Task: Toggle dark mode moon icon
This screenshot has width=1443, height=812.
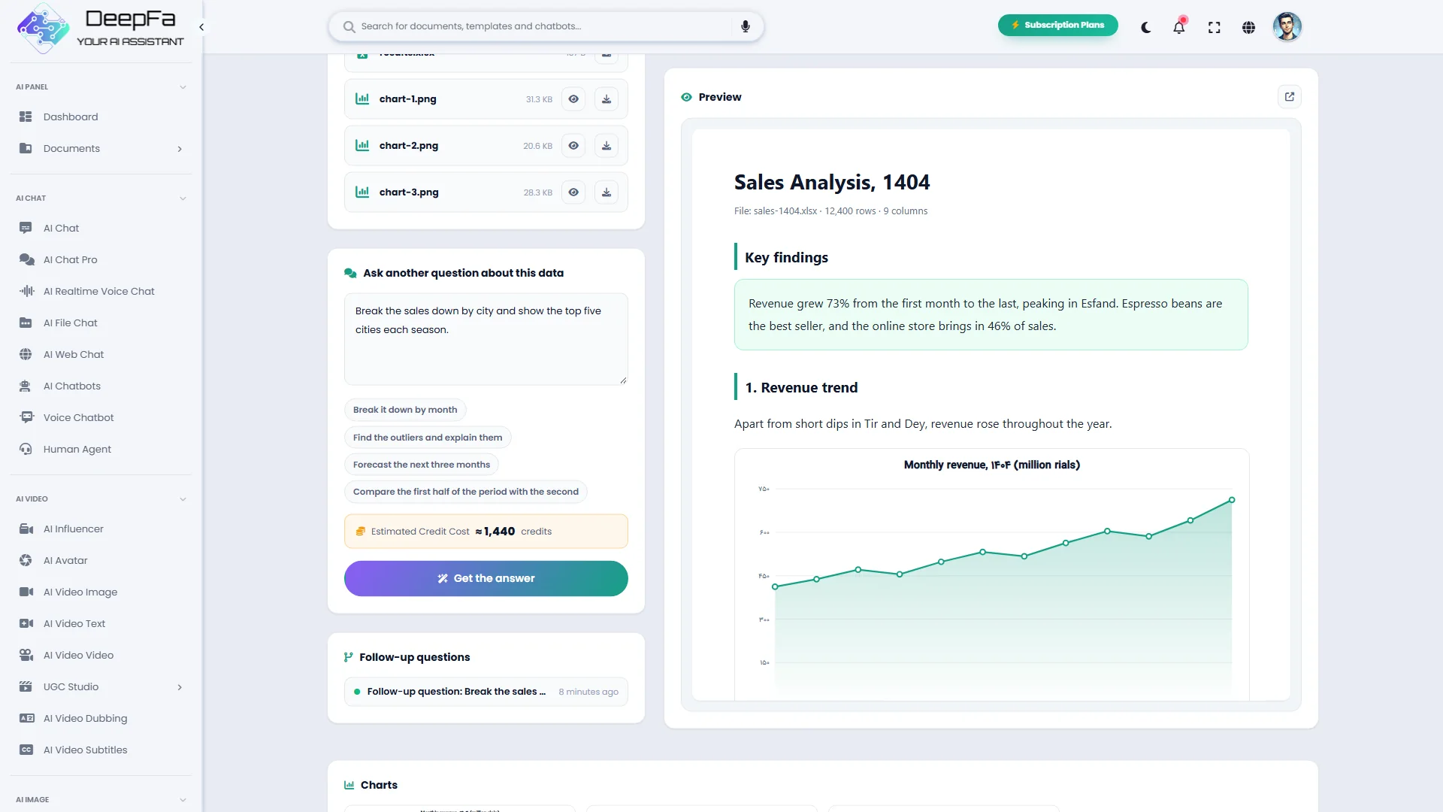Action: coord(1145,28)
